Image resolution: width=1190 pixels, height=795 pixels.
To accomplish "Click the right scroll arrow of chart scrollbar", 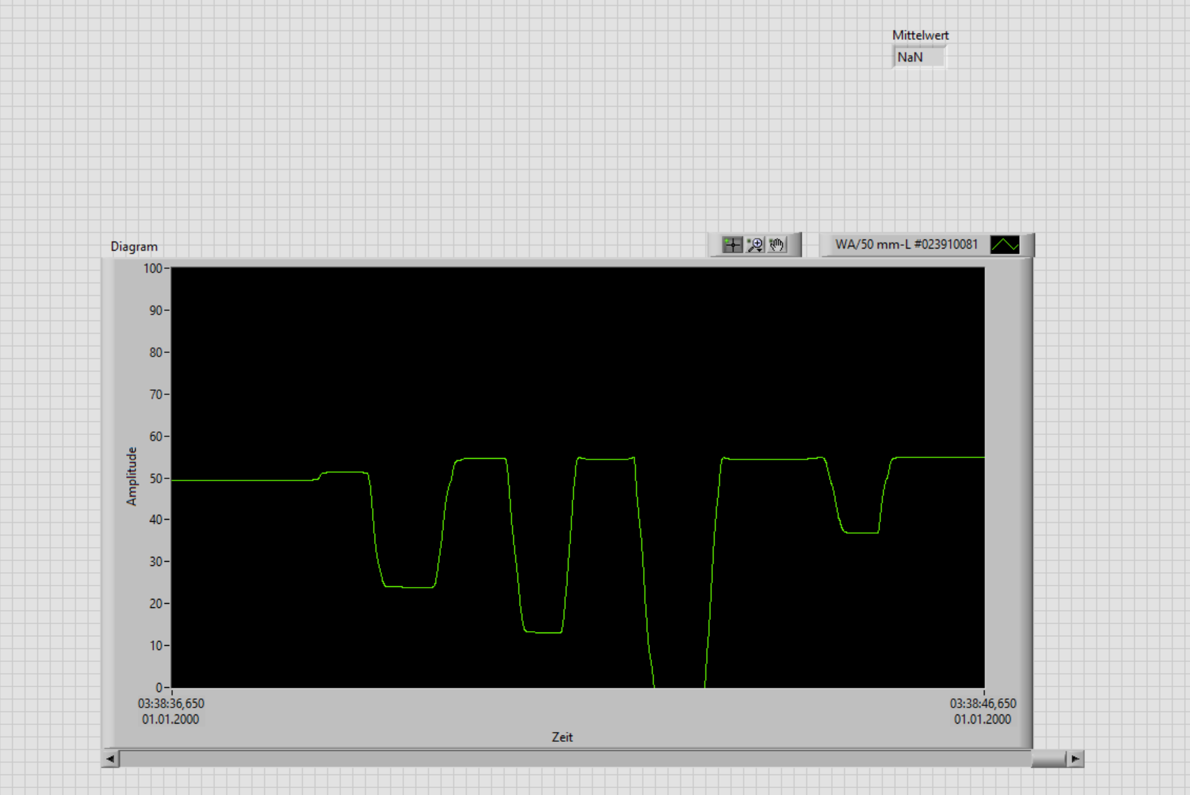I will click(x=1075, y=759).
